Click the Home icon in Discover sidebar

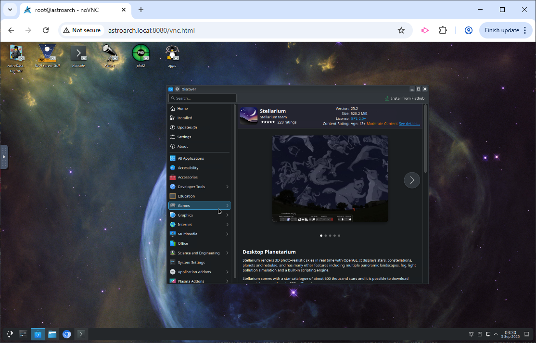coord(173,108)
